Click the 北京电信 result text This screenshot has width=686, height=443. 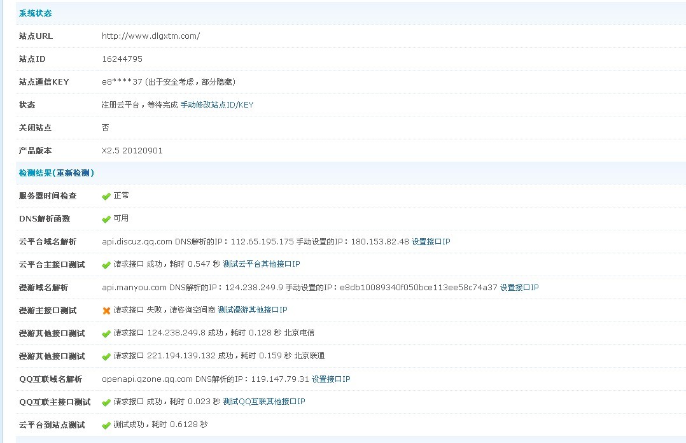pyautogui.click(x=299, y=333)
